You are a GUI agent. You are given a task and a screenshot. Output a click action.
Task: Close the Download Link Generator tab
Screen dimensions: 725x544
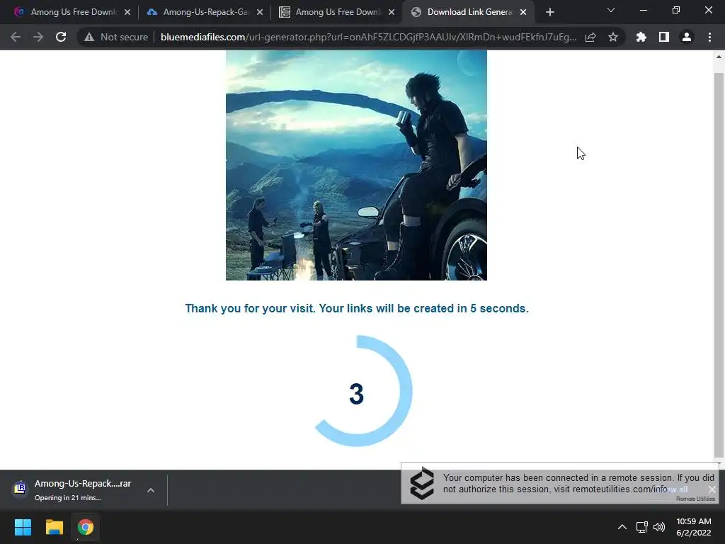[x=523, y=12]
